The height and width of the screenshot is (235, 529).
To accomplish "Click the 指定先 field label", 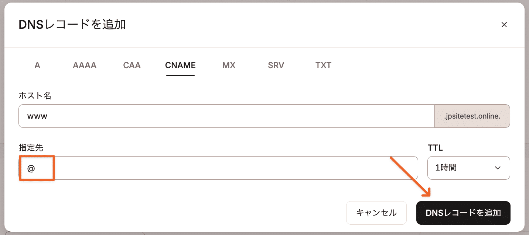I will [30, 148].
